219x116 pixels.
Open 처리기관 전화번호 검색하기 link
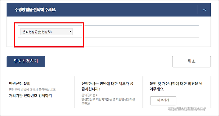[30, 96]
